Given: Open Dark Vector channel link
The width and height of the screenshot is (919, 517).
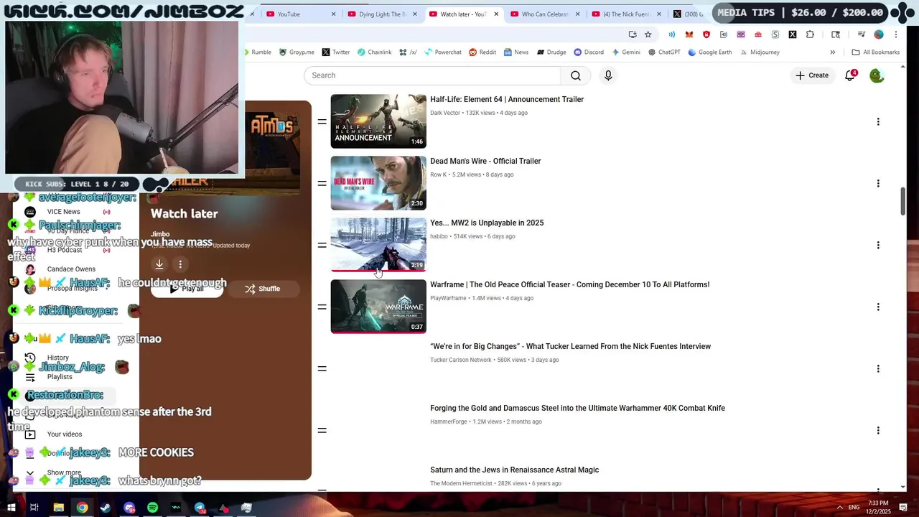Looking at the screenshot, I should [x=445, y=113].
